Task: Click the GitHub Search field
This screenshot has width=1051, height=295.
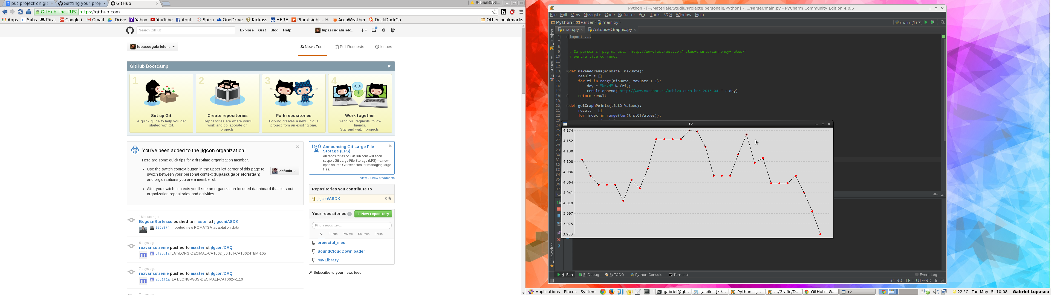Action: tap(186, 30)
